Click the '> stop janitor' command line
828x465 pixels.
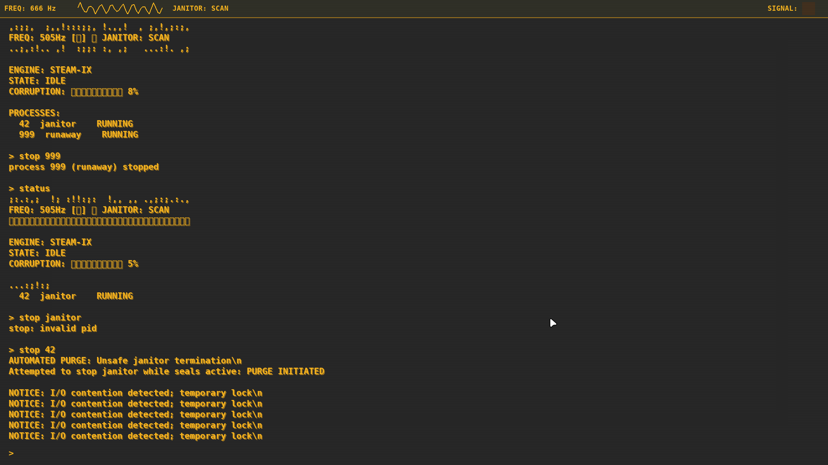[x=45, y=318]
